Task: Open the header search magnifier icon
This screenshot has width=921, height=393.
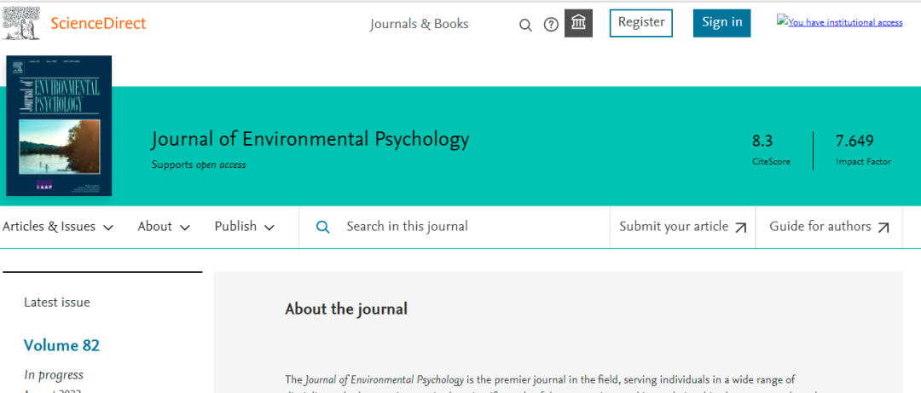Action: click(x=525, y=25)
